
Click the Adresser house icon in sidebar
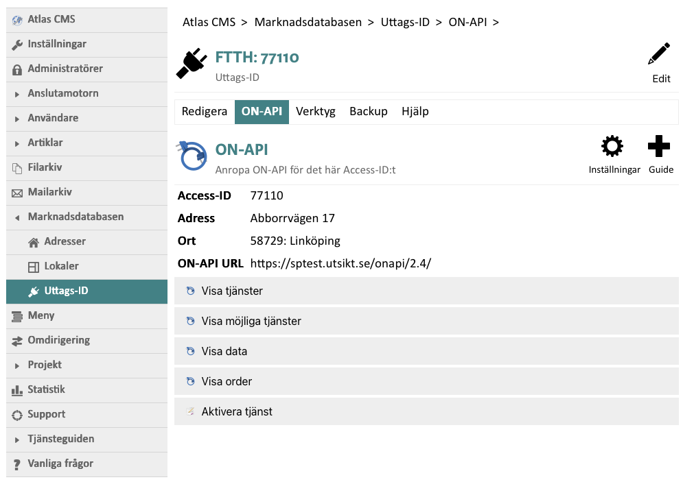[x=33, y=242]
